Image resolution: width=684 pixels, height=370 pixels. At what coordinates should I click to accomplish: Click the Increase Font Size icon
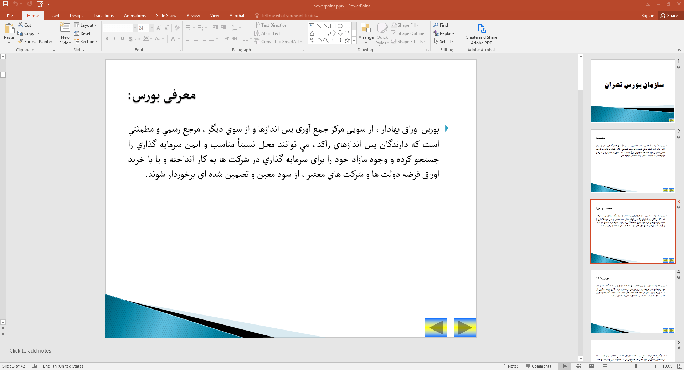tap(159, 28)
